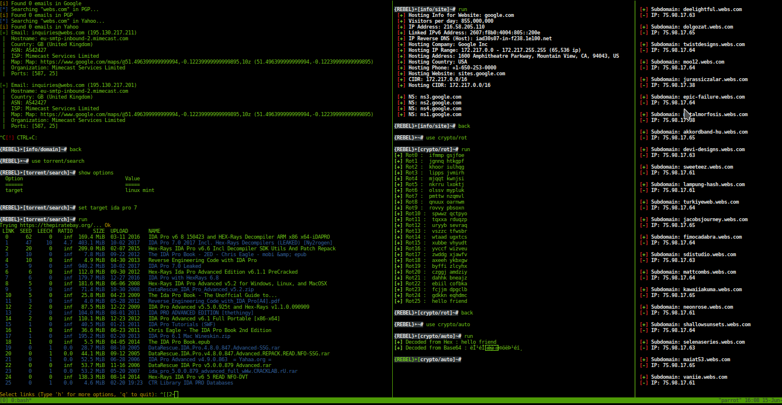
Task: Click the Rot25 'hello friend' row
Action: [x=431, y=301]
